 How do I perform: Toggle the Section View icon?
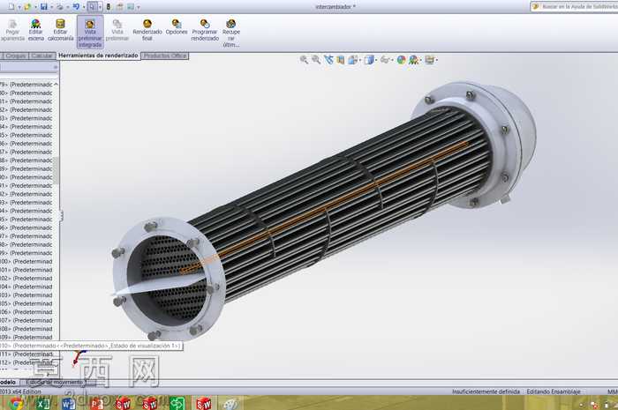[340, 60]
